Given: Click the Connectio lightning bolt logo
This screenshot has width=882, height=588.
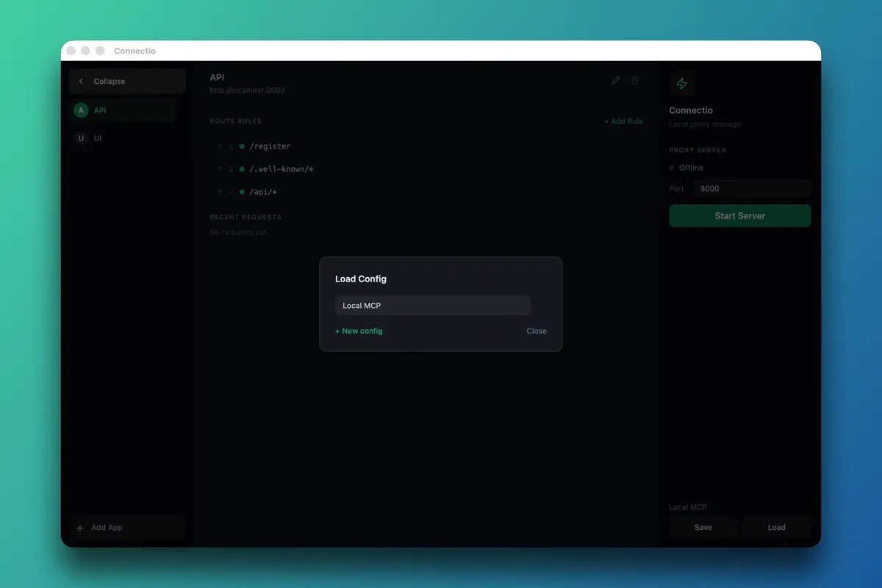Looking at the screenshot, I should point(681,84).
